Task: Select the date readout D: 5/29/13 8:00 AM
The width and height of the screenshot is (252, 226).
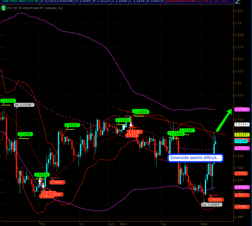Action: point(57,1)
